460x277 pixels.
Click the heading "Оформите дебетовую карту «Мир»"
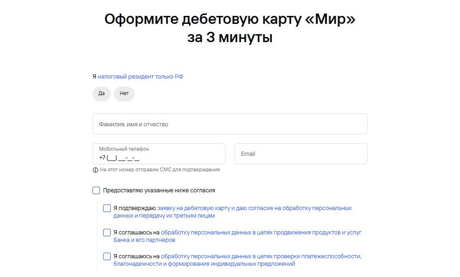(230, 20)
